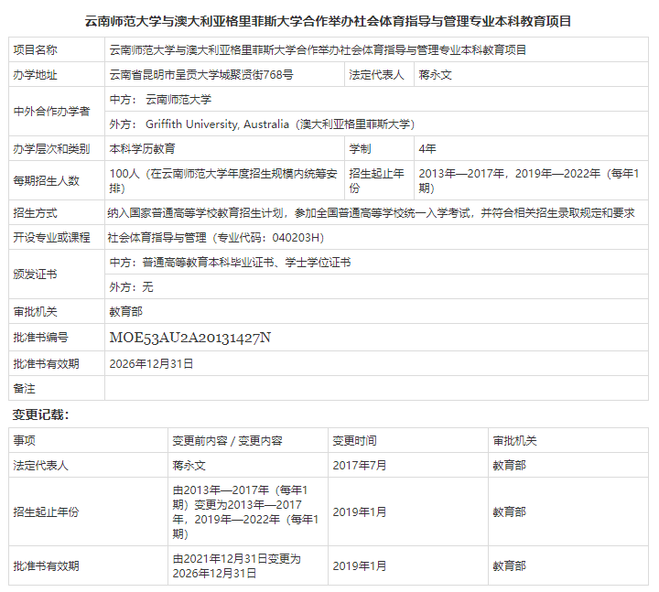Click the page title heading about Griffith University cooperation
Viewport: 659px width, 592px height.
(328, 21)
